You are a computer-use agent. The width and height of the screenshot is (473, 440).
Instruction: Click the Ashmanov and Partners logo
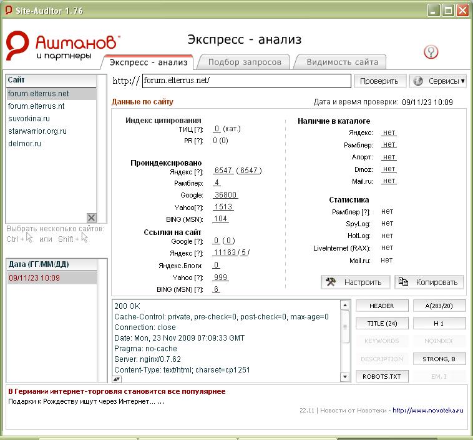[x=62, y=47]
